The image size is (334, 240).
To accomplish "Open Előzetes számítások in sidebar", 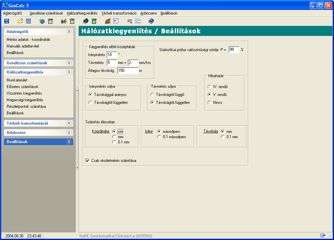I will pos(23,87).
